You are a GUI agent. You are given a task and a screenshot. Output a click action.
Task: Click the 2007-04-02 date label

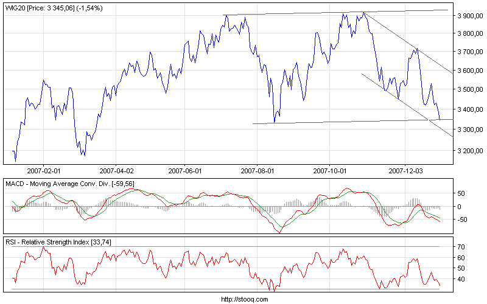[116, 171]
